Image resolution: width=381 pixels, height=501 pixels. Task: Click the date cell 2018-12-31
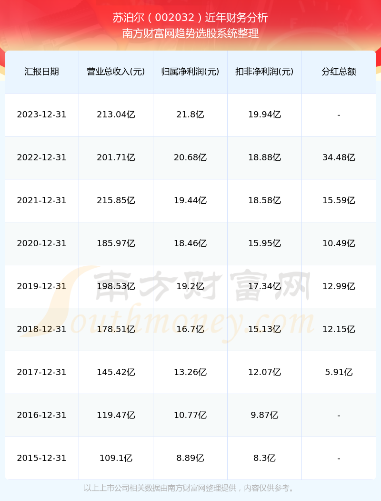(42, 329)
